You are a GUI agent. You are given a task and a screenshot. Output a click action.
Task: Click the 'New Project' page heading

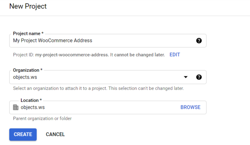(28, 6)
